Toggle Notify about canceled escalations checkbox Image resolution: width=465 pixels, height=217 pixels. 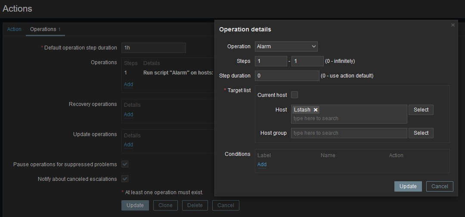tap(125, 179)
